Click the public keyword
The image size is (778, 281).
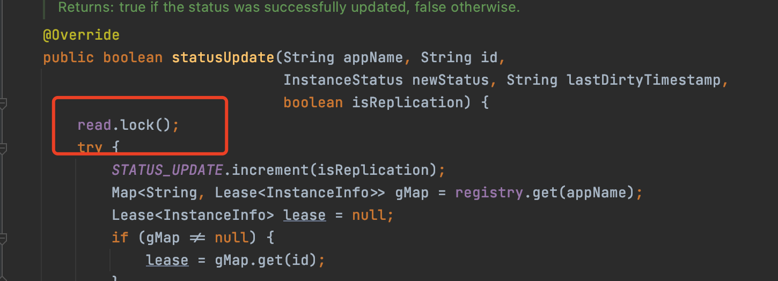click(68, 57)
